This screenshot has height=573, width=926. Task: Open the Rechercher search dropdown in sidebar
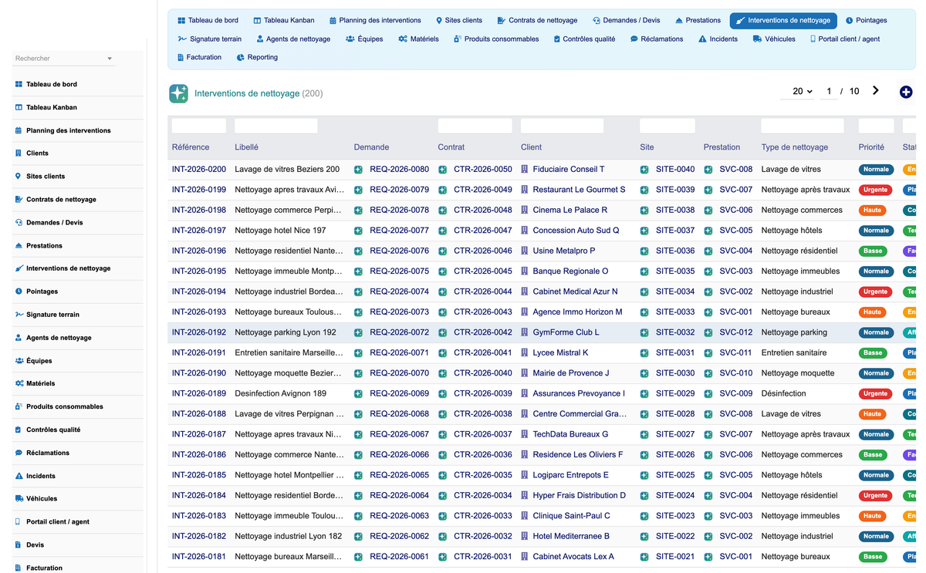coord(64,59)
